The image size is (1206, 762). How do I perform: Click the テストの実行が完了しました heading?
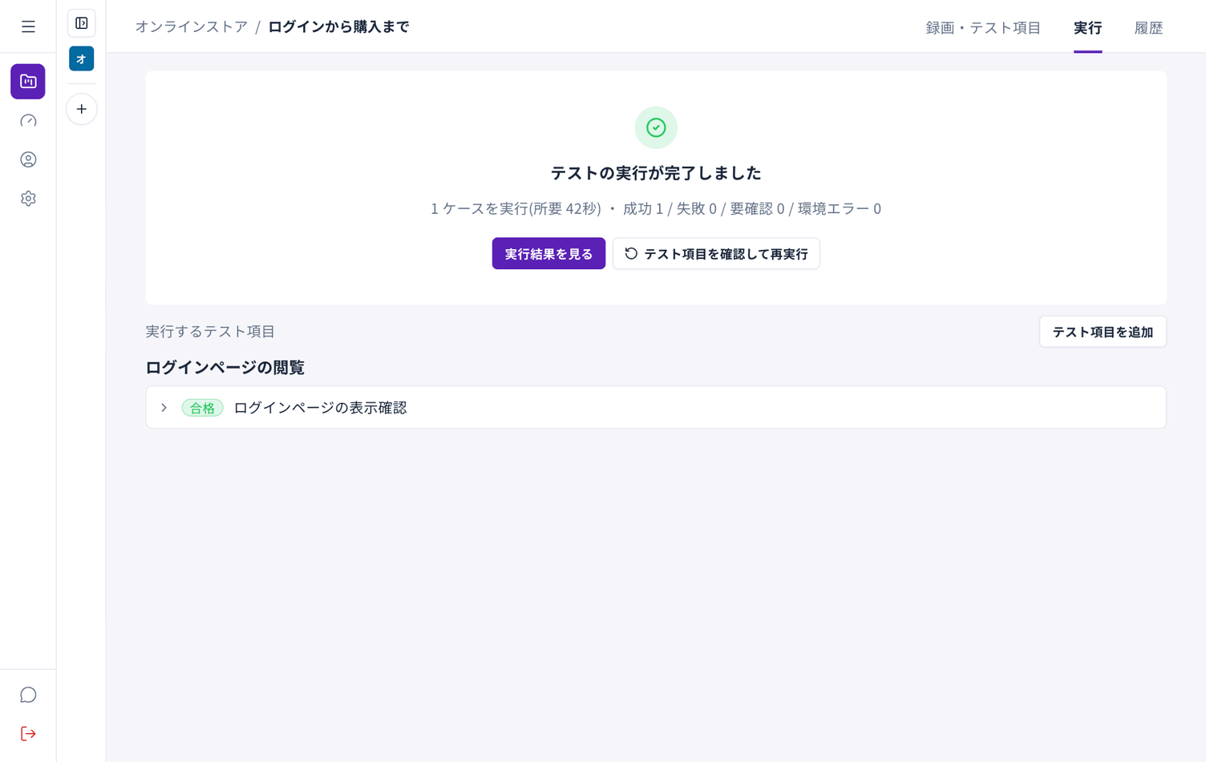(x=656, y=173)
